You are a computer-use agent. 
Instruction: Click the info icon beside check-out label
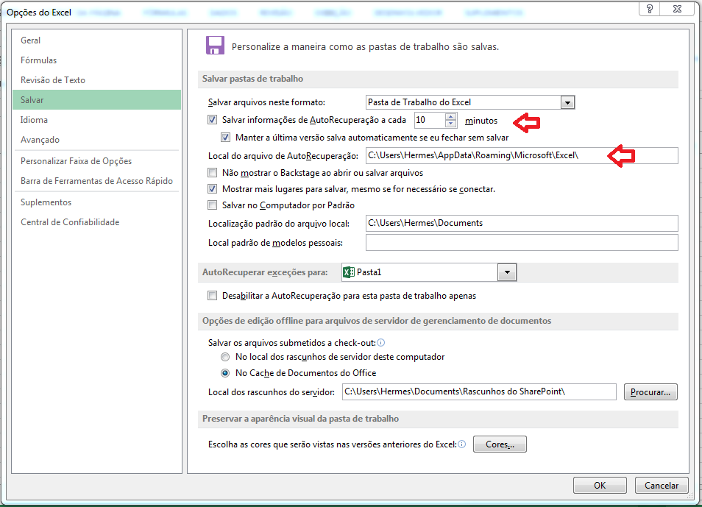pos(381,343)
